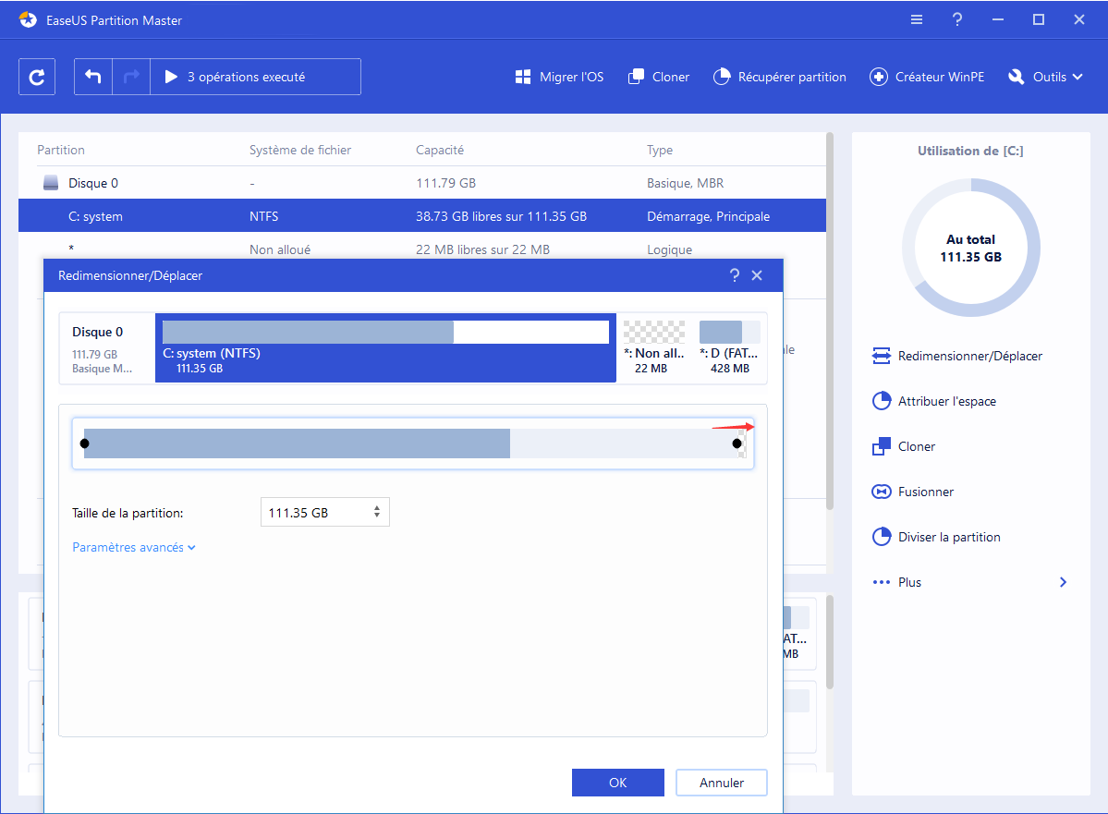Select the Non alloué partition row
The width and height of the screenshot is (1108, 814).
[422, 249]
